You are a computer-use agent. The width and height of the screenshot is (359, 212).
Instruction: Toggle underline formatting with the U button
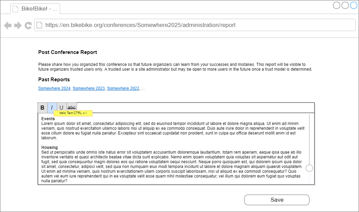[61, 108]
